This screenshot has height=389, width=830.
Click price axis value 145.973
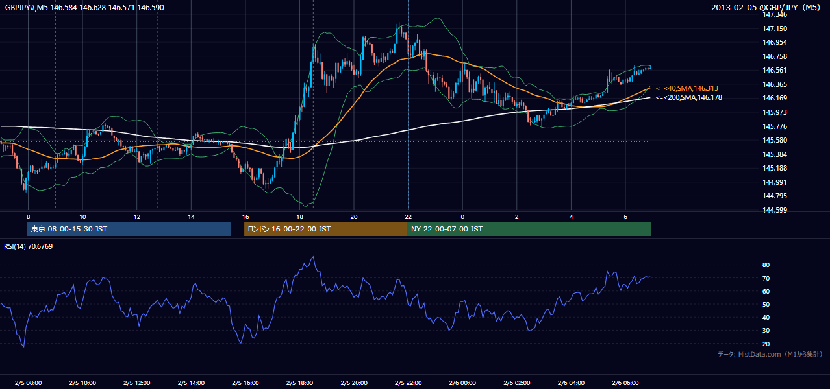coord(775,112)
